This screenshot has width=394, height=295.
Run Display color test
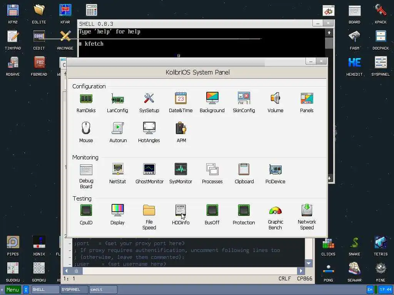117,215
